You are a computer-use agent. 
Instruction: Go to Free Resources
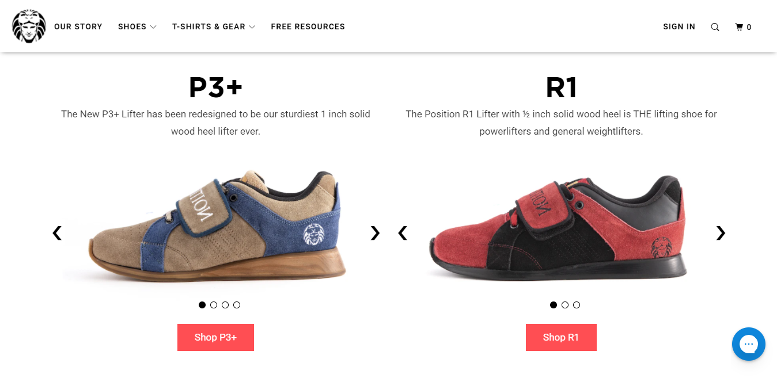(x=308, y=27)
